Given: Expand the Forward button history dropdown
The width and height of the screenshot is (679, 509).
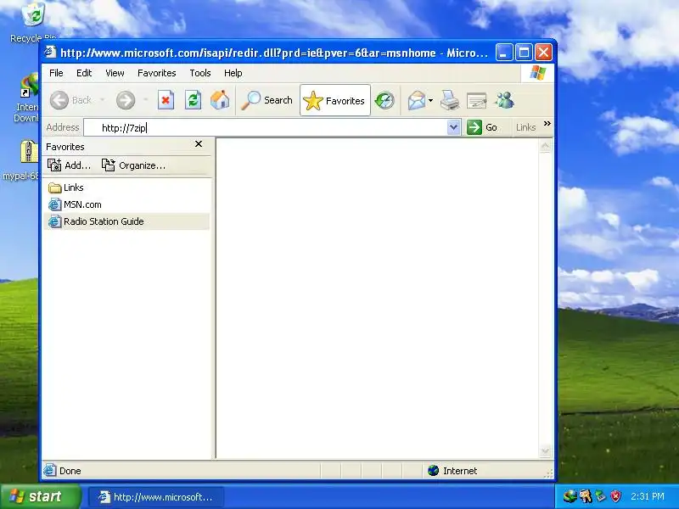Looking at the screenshot, I should [x=145, y=100].
